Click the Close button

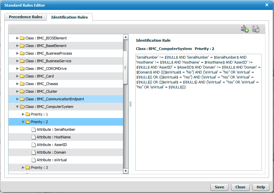240,187
